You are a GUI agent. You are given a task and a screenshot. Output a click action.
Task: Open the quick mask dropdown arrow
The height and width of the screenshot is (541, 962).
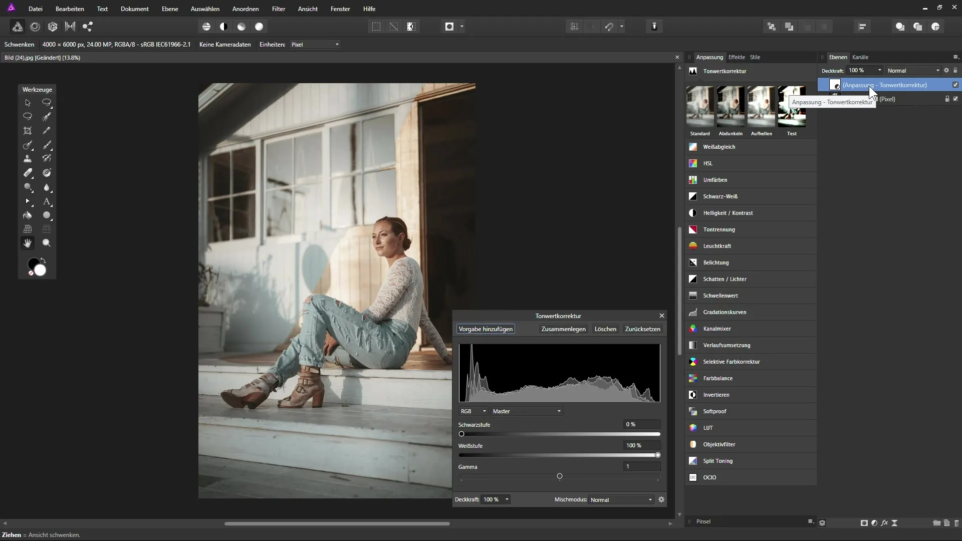[x=461, y=27]
